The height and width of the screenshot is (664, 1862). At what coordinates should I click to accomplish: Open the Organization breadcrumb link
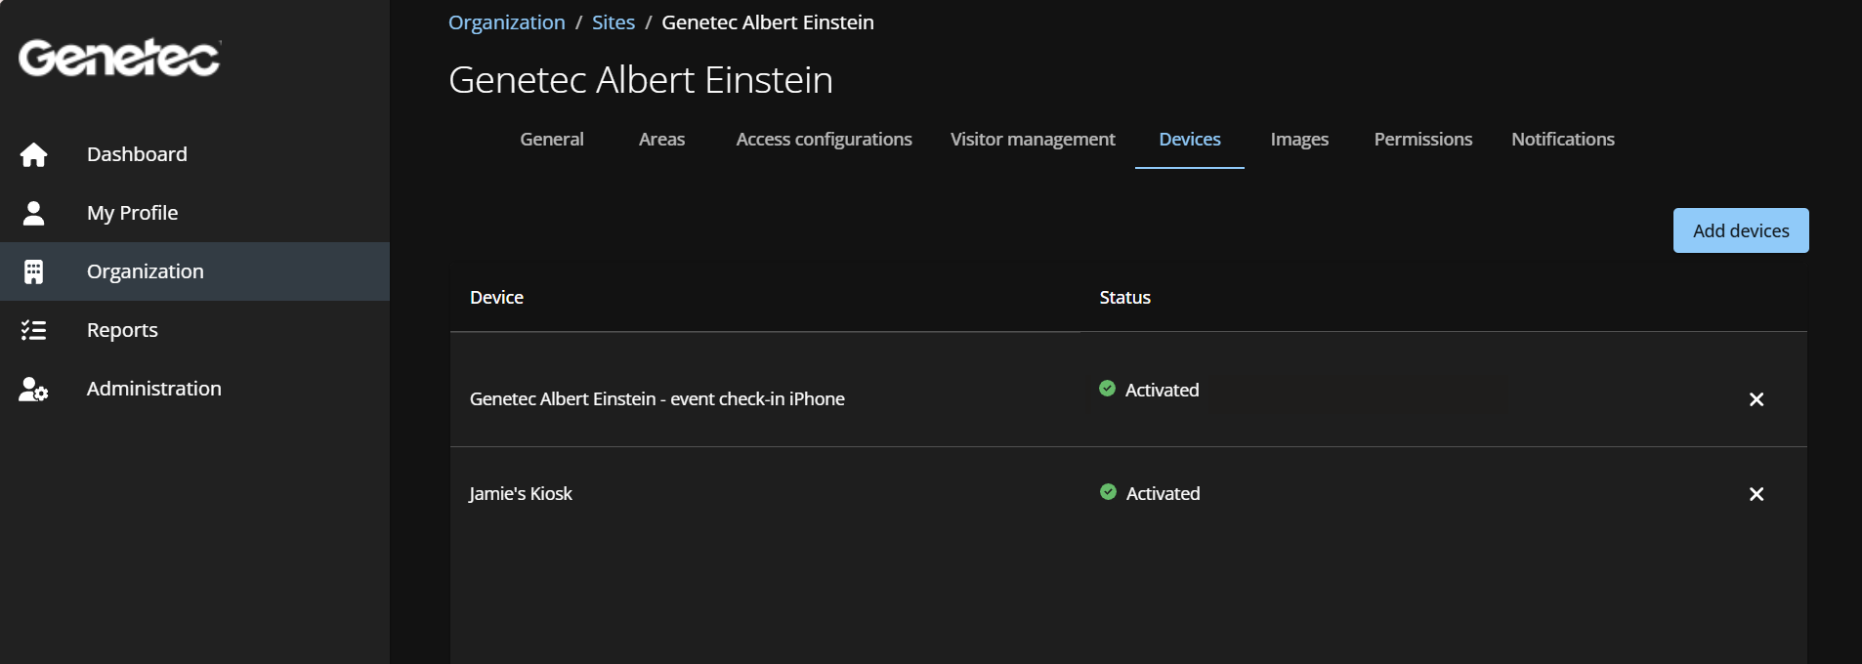tap(506, 22)
